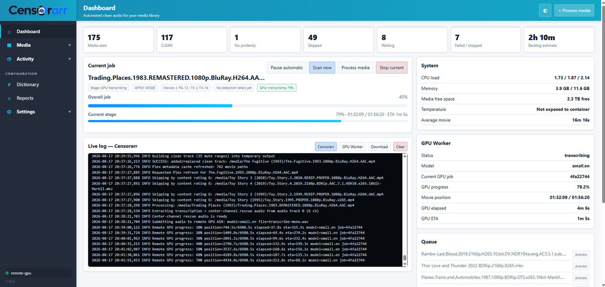Image resolution: width=605 pixels, height=287 pixels.
Task: Click the Rambo-Last.Blood queue file name
Action: point(493,254)
